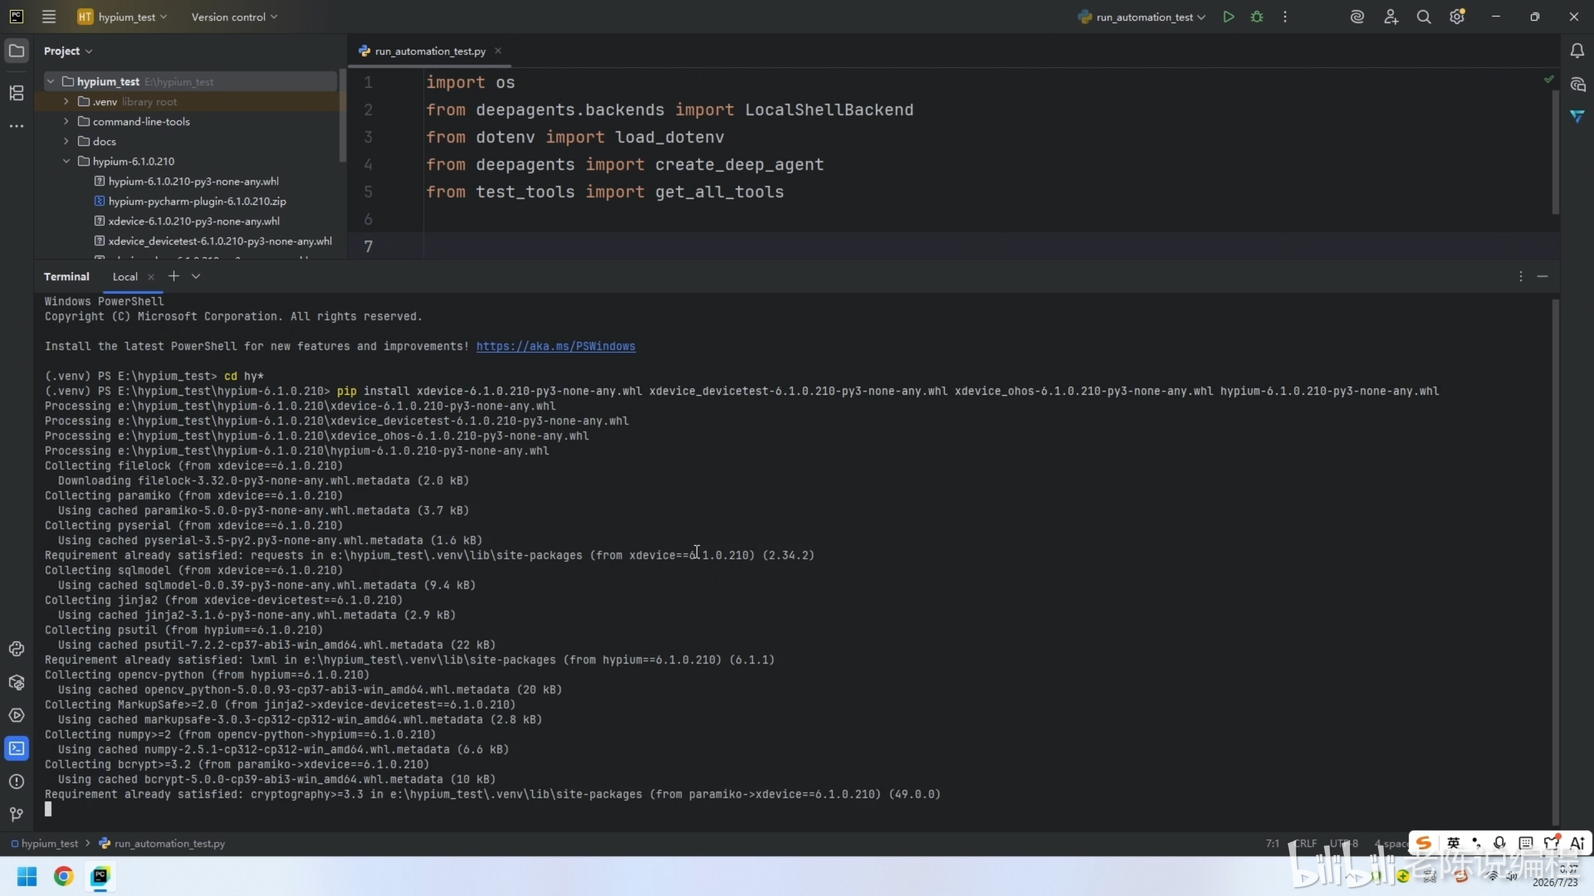1594x896 pixels.
Task: Open the main hamburger menu
Action: 49,17
